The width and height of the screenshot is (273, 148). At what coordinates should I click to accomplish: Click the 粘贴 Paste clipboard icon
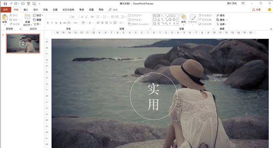tap(5, 17)
